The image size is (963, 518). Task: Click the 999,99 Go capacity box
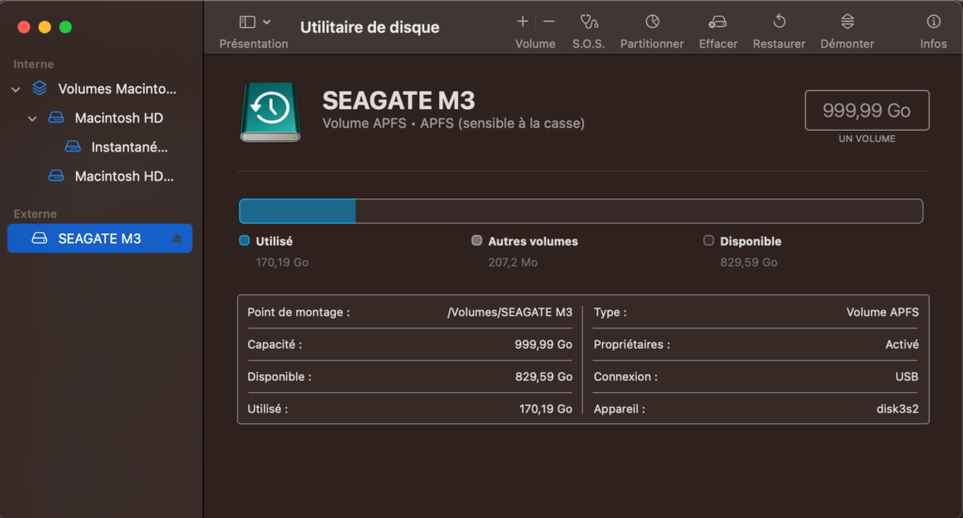point(866,111)
